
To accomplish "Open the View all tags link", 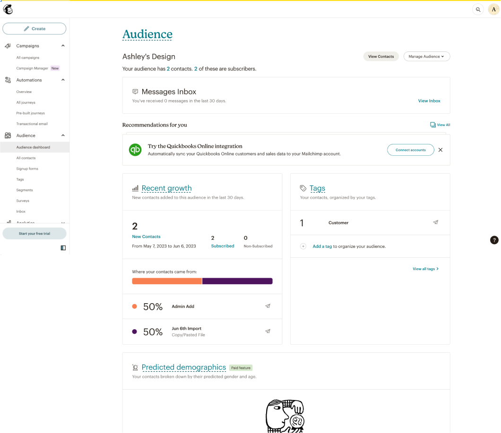I will tap(424, 268).
